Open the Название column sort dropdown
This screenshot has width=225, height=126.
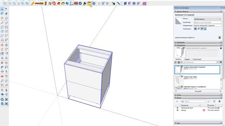[x=199, y=105]
